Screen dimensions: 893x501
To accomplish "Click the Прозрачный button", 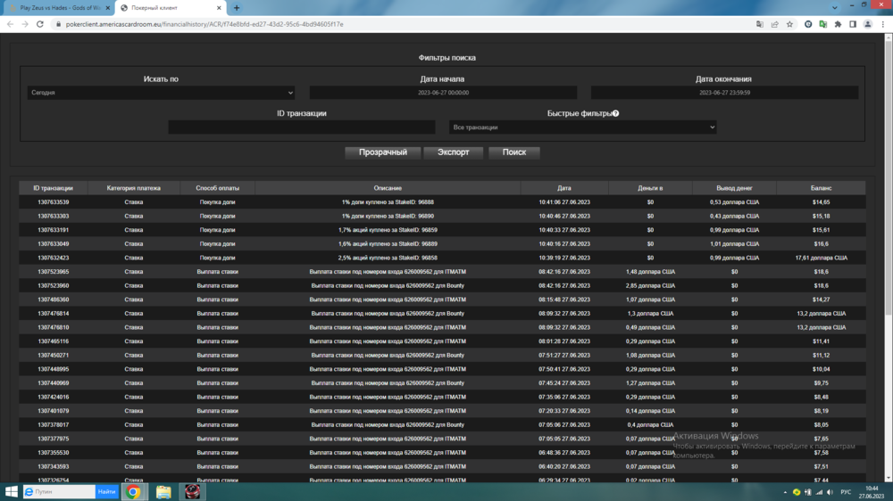I will (383, 152).
